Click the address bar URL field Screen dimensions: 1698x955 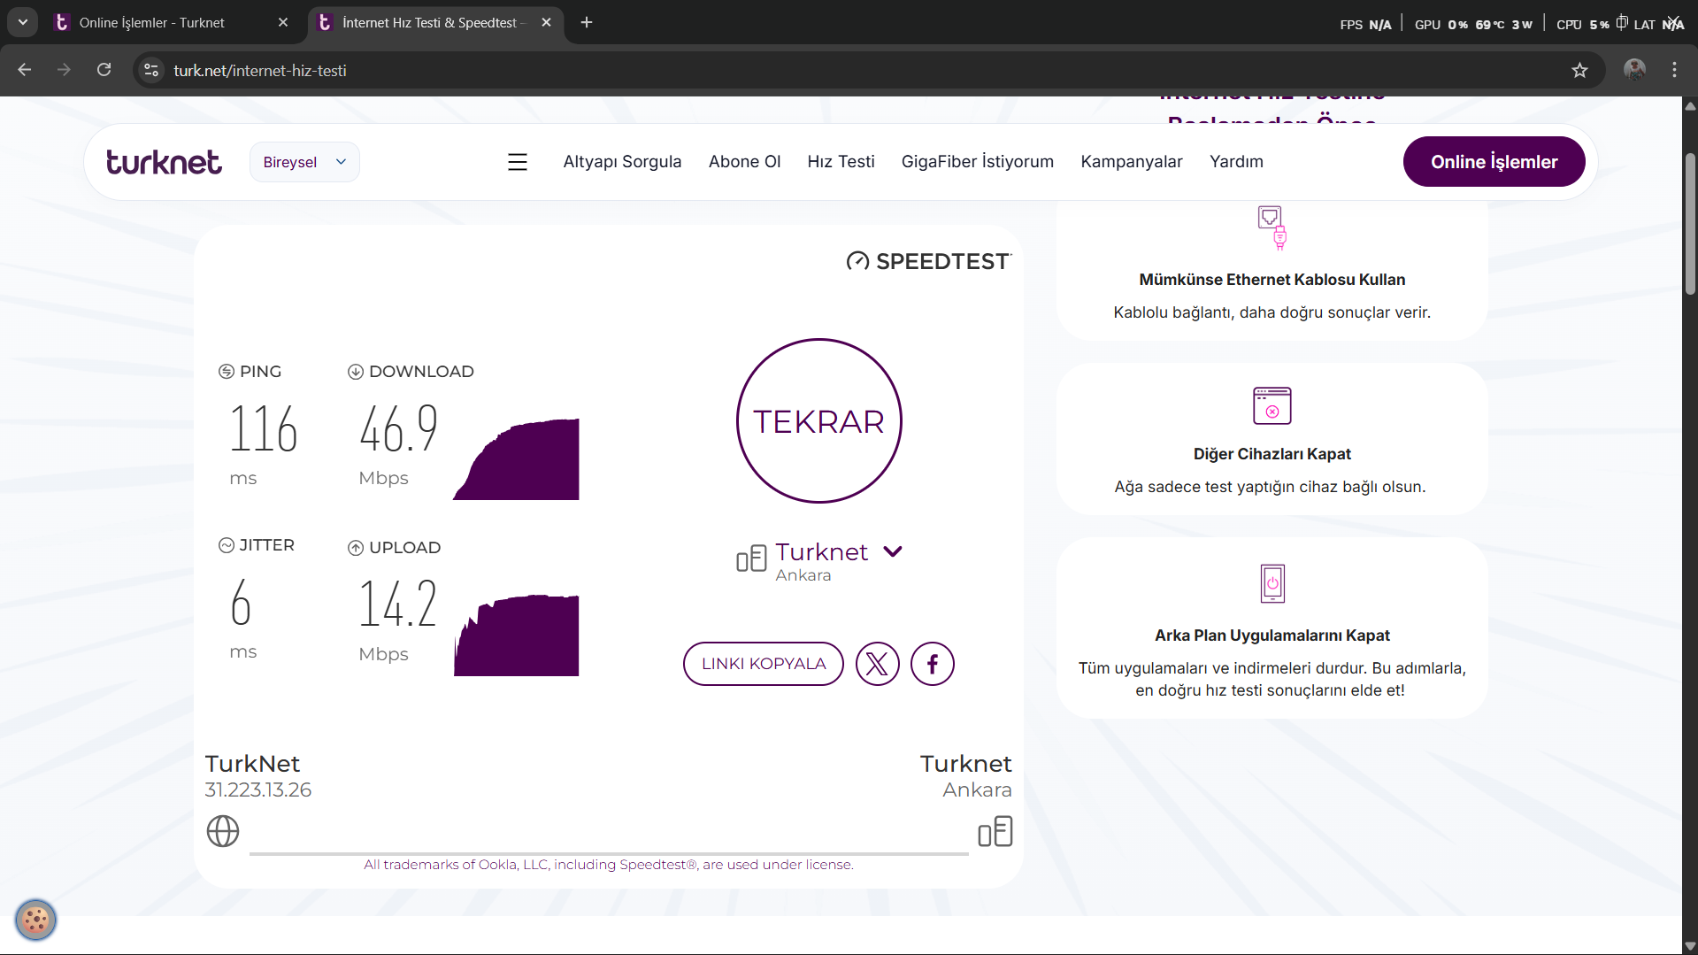coord(867,70)
